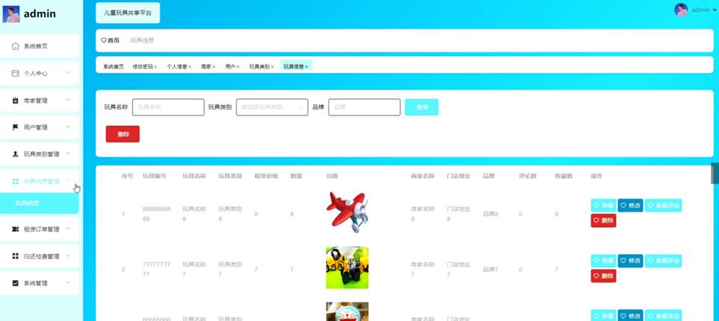This screenshot has width=719, height=321.
Task: Click the 商家管理 clipboard icon
Action: coord(15,100)
